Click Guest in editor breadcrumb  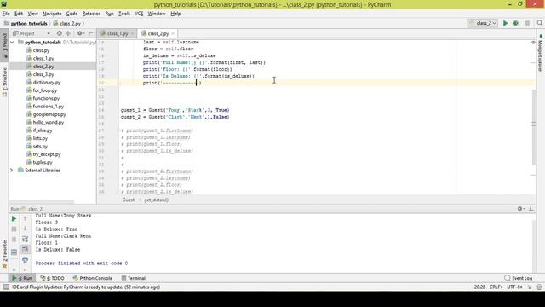pos(129,200)
